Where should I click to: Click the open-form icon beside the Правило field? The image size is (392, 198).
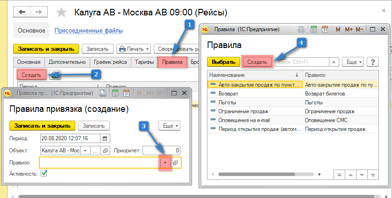point(176,163)
